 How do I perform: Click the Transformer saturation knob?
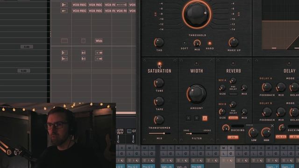(x=159, y=120)
